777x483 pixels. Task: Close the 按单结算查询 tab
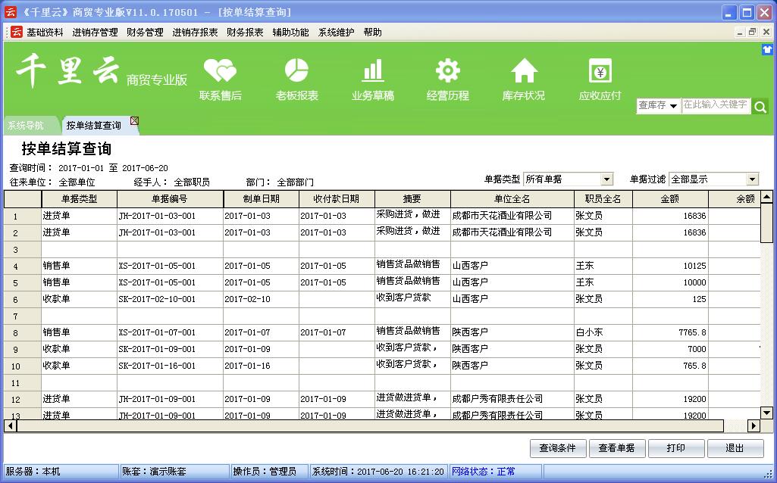134,120
